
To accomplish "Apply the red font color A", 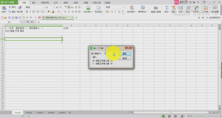I will pos(53,12).
